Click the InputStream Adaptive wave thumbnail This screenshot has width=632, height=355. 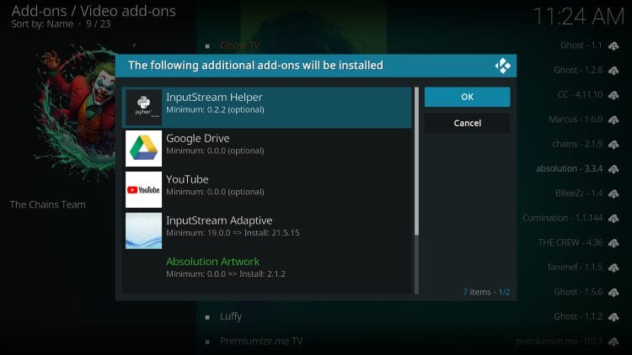143,230
